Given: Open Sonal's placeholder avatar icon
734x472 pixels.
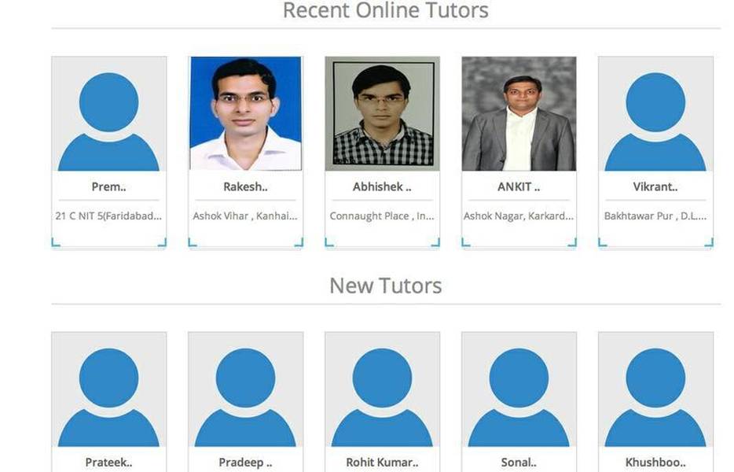Looking at the screenshot, I should tap(519, 389).
